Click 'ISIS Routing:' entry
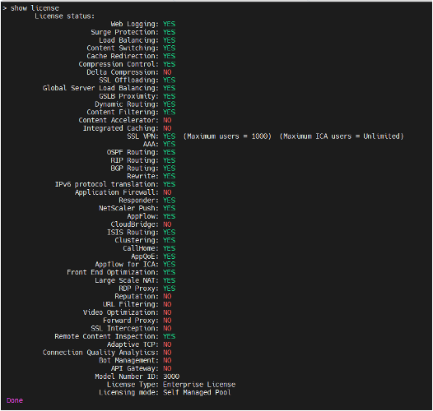Image resolution: width=433 pixels, height=411 pixels. tap(133, 233)
